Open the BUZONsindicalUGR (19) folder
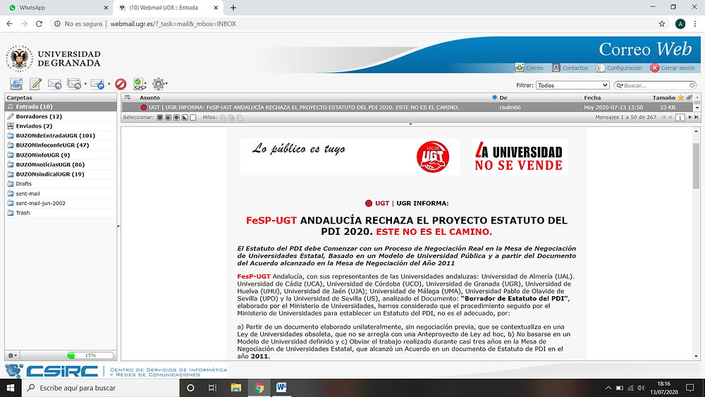This screenshot has width=705, height=397. (x=61, y=174)
